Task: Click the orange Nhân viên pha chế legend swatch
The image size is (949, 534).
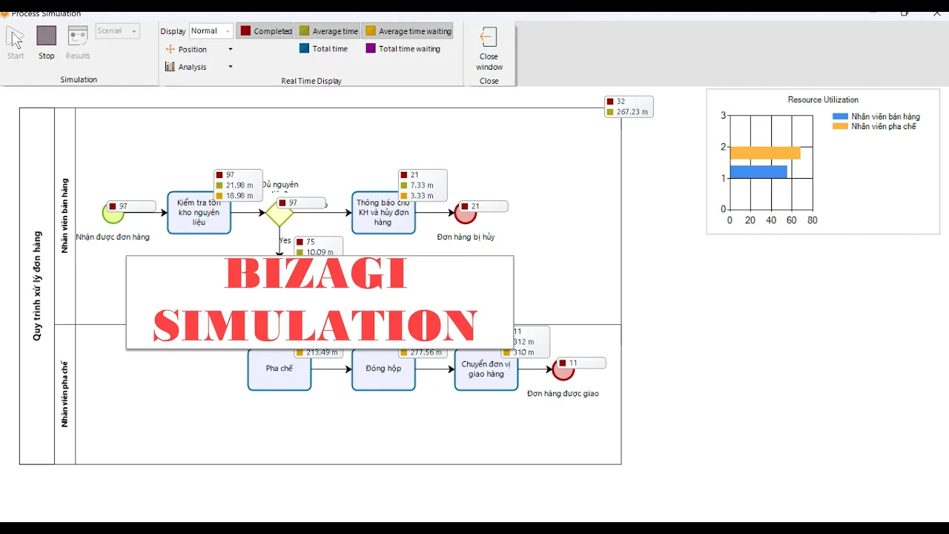Action: tap(840, 126)
